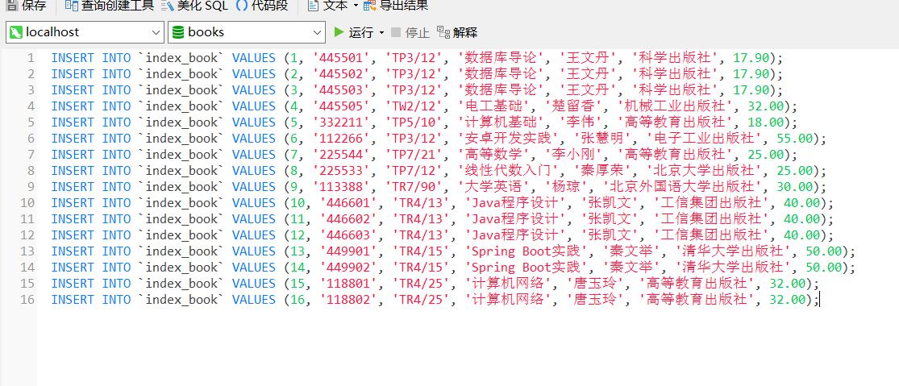Click line number 16 in the gutter

pos(27,300)
